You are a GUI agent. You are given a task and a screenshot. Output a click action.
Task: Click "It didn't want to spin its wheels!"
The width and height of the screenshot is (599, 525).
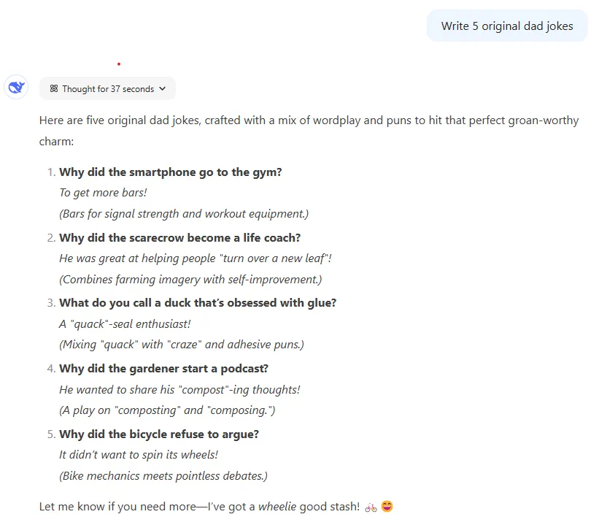pyautogui.click(x=139, y=455)
